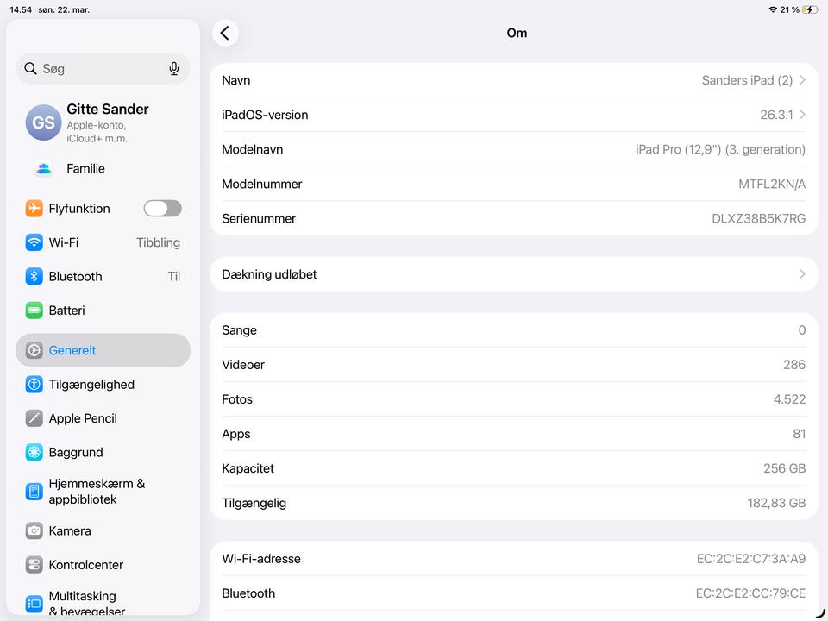Tap the iPadOS version 26.3.1 value
The image size is (828, 621).
point(776,115)
